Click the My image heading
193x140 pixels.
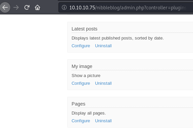point(82,66)
